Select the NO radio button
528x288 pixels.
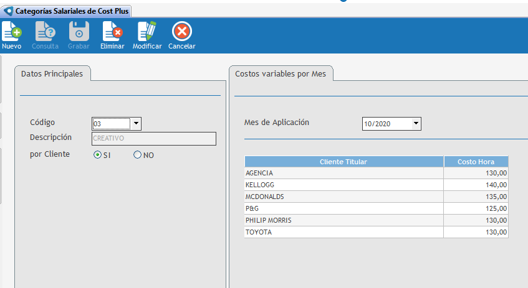[x=137, y=155]
